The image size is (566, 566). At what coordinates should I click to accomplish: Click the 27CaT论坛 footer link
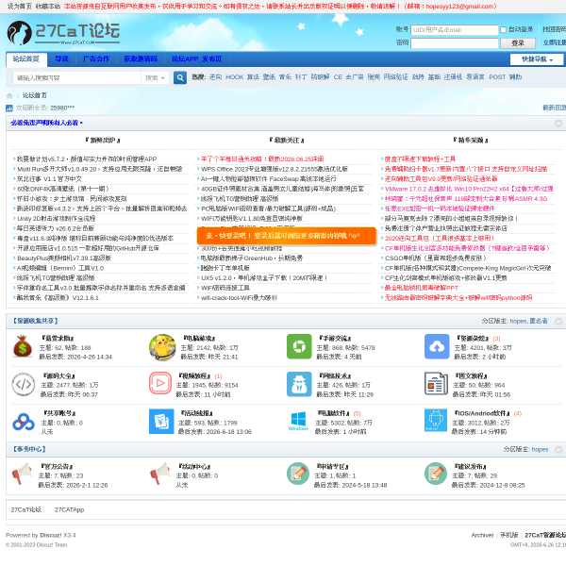click(26, 510)
